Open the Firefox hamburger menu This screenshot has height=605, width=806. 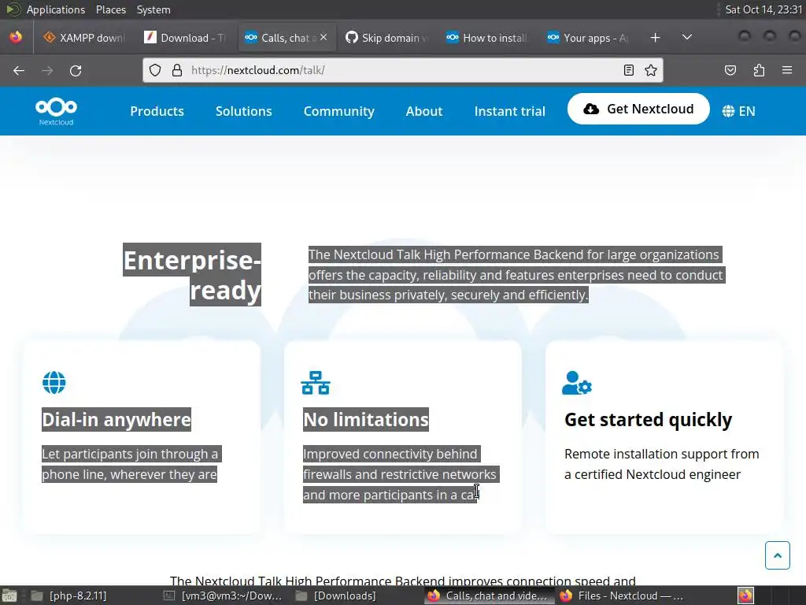point(787,70)
